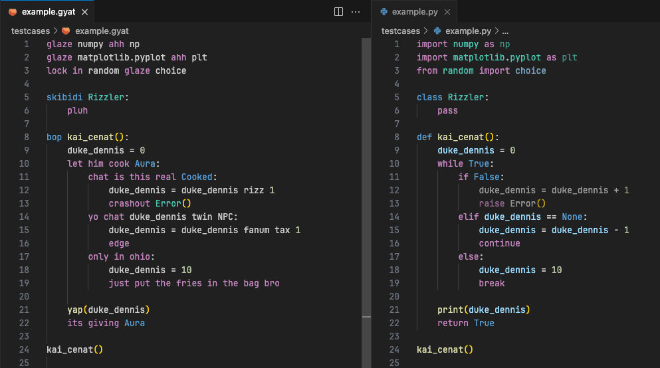The width and height of the screenshot is (660, 368).
Task: Click 'yo chat duke_dennis twin NPC:' line
Action: 163,217
